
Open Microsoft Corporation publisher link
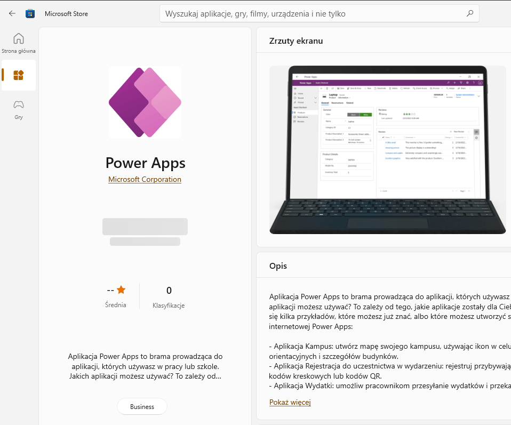145,179
